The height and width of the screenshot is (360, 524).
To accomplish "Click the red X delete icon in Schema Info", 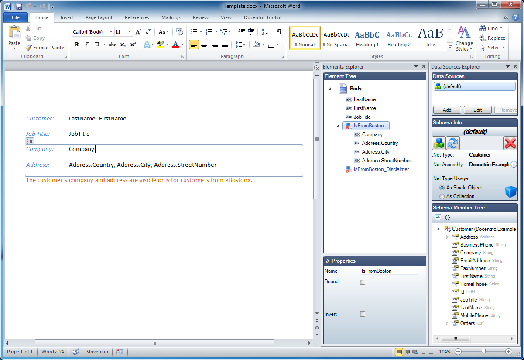I will [x=510, y=143].
